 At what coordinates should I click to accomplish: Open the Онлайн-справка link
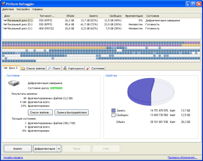[x=13, y=158]
